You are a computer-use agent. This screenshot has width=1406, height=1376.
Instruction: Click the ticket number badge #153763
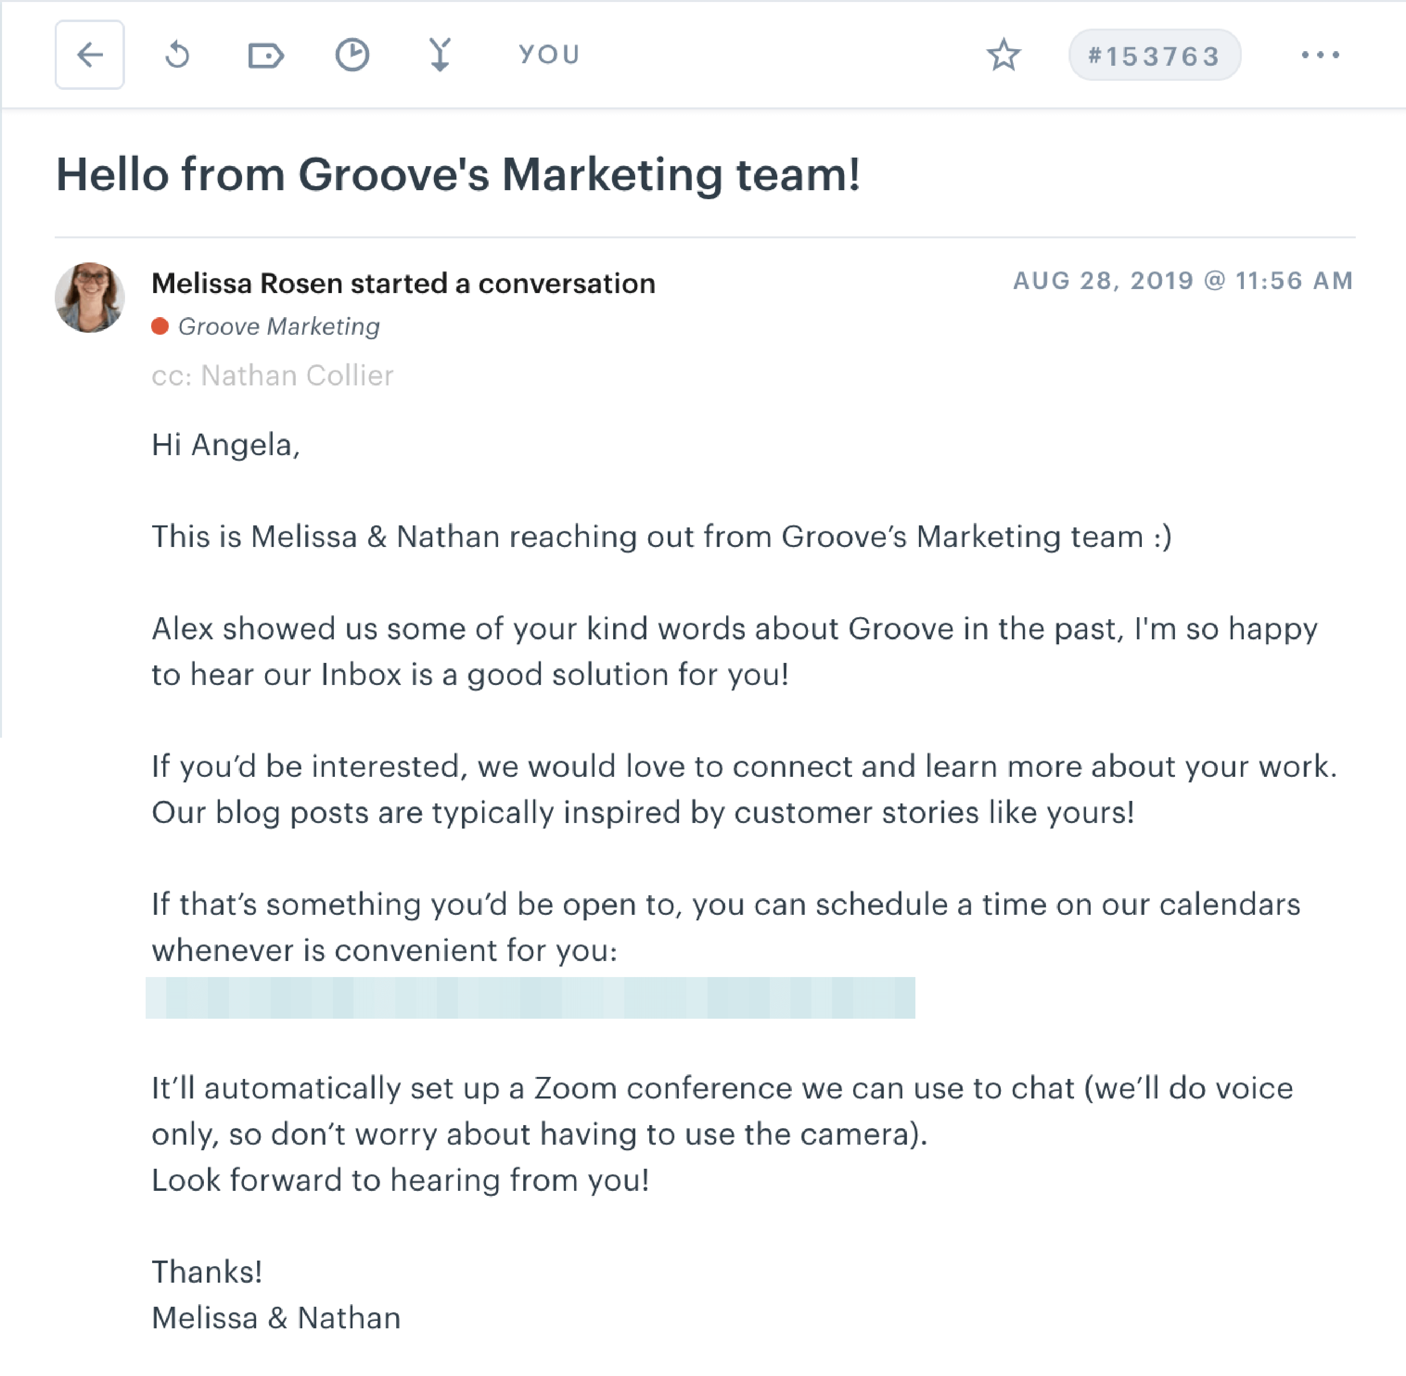1154,54
